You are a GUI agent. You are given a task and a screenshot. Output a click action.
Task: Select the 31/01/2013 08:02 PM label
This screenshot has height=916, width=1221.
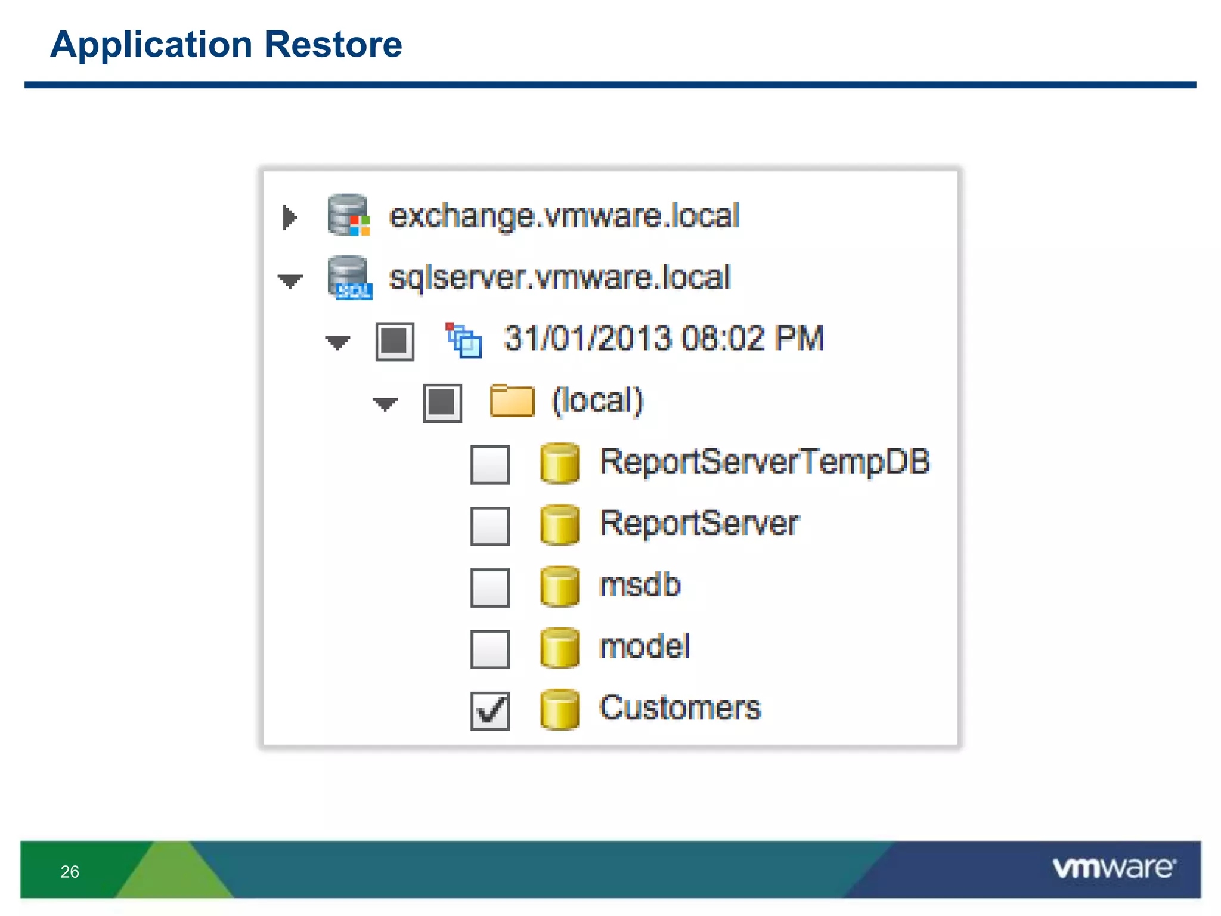tap(664, 338)
